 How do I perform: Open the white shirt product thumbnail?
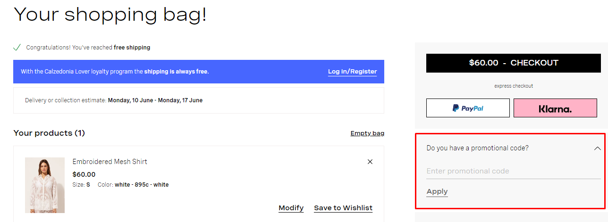45,185
